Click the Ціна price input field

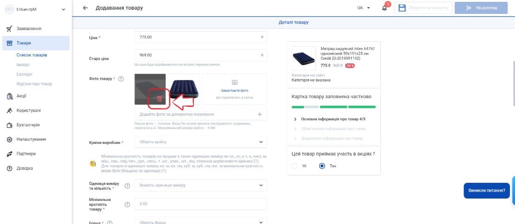(x=201, y=37)
